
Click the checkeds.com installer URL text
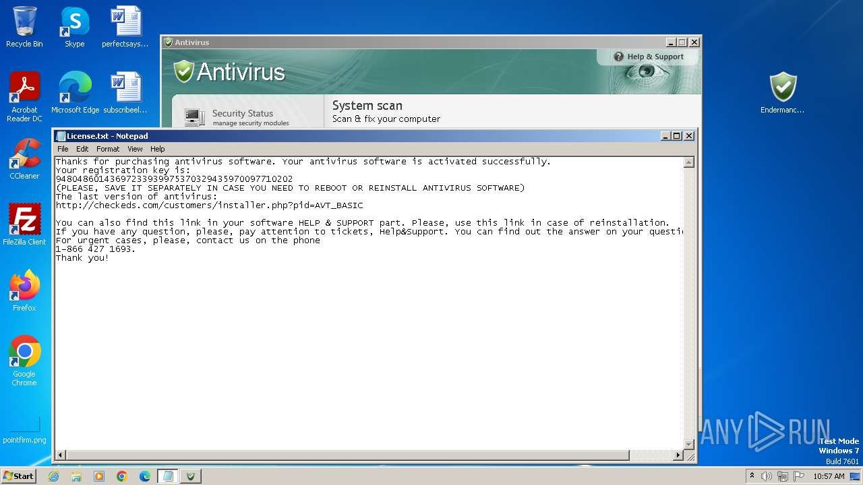(x=209, y=205)
